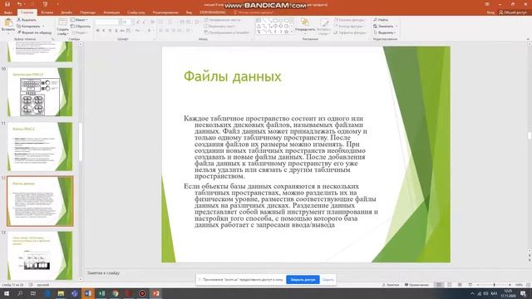Open Shape Effects (Эффекты фигуры) menu

[x=351, y=32]
